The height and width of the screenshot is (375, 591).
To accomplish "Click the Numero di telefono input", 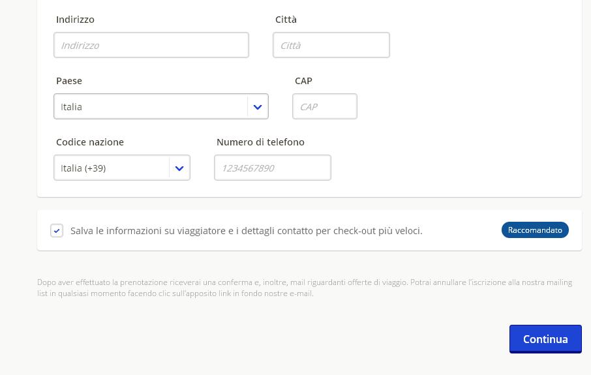I will [272, 168].
